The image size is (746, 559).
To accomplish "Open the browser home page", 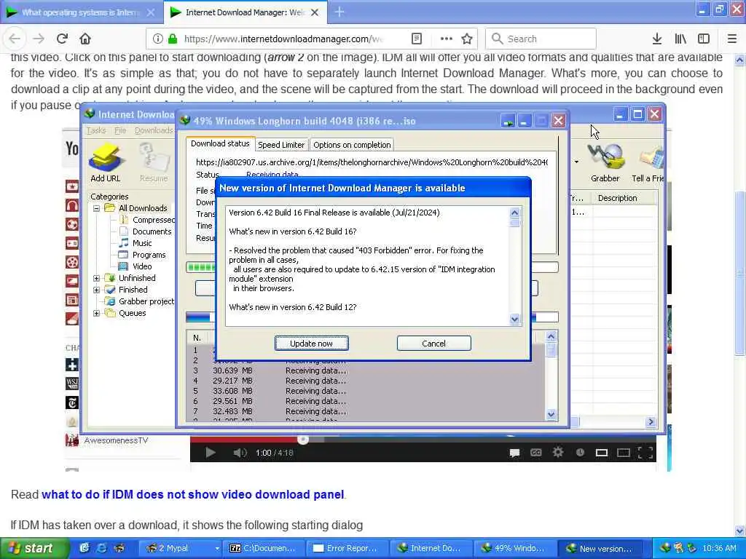I will click(x=85, y=39).
